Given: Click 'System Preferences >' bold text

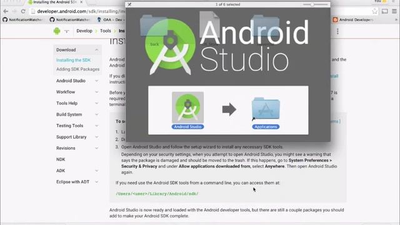Looking at the screenshot, I should coord(310,160).
